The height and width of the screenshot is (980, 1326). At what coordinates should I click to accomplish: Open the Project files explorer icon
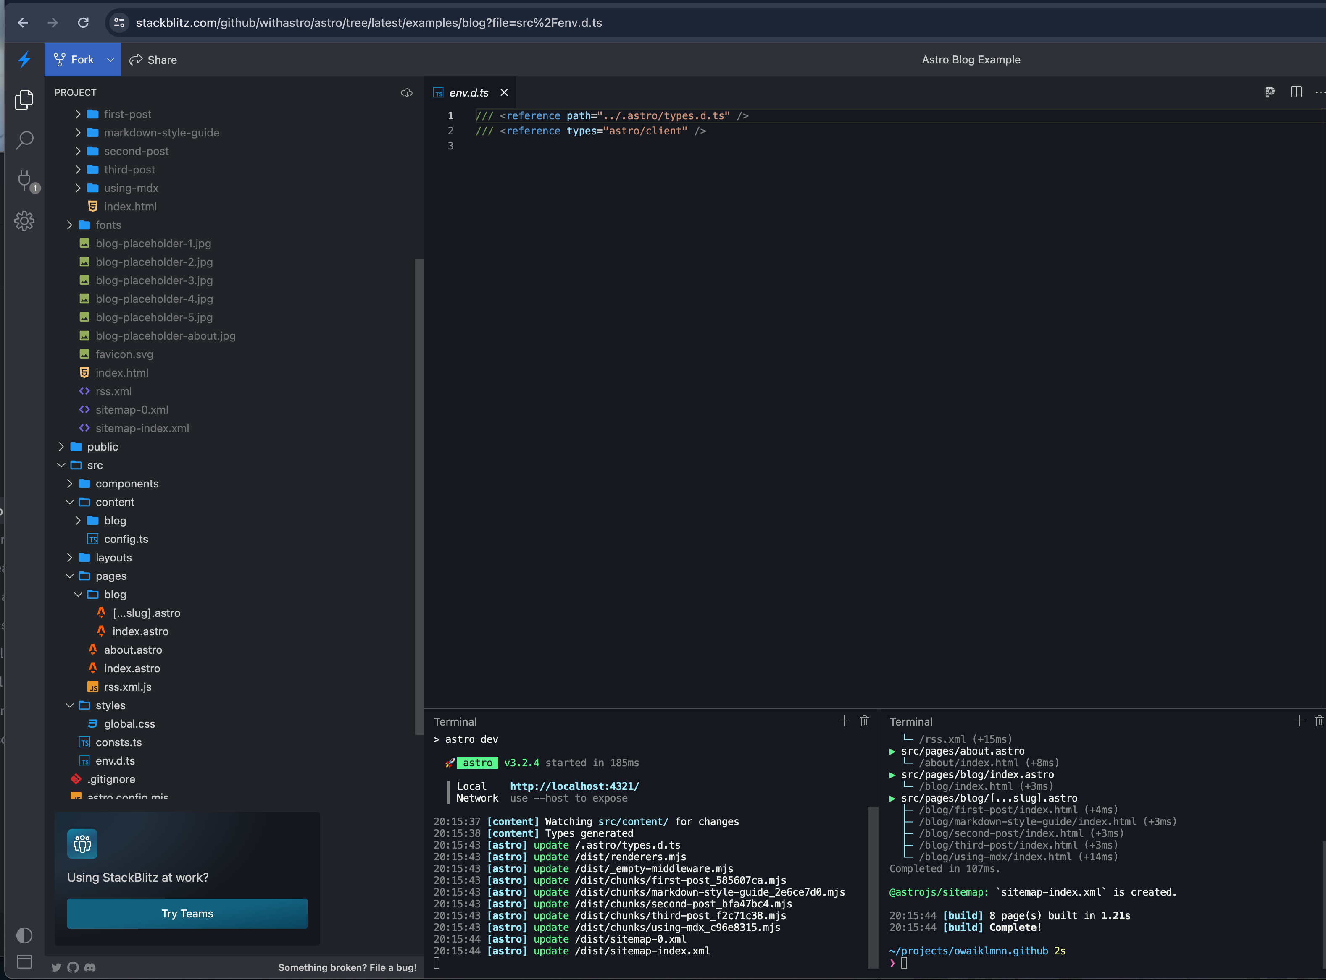[24, 99]
